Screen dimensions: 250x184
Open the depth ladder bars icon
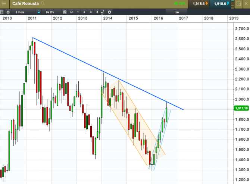[x=232, y=4]
